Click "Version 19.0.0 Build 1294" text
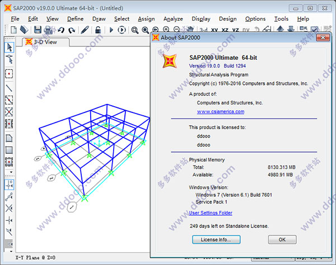The image size is (336, 265). [217, 66]
